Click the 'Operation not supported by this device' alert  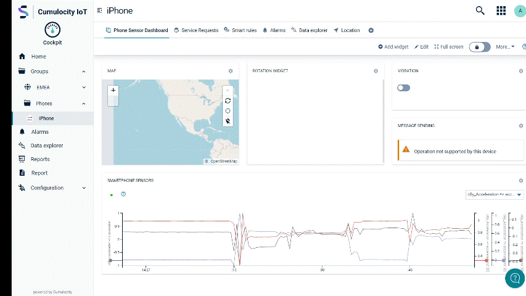[x=461, y=150]
